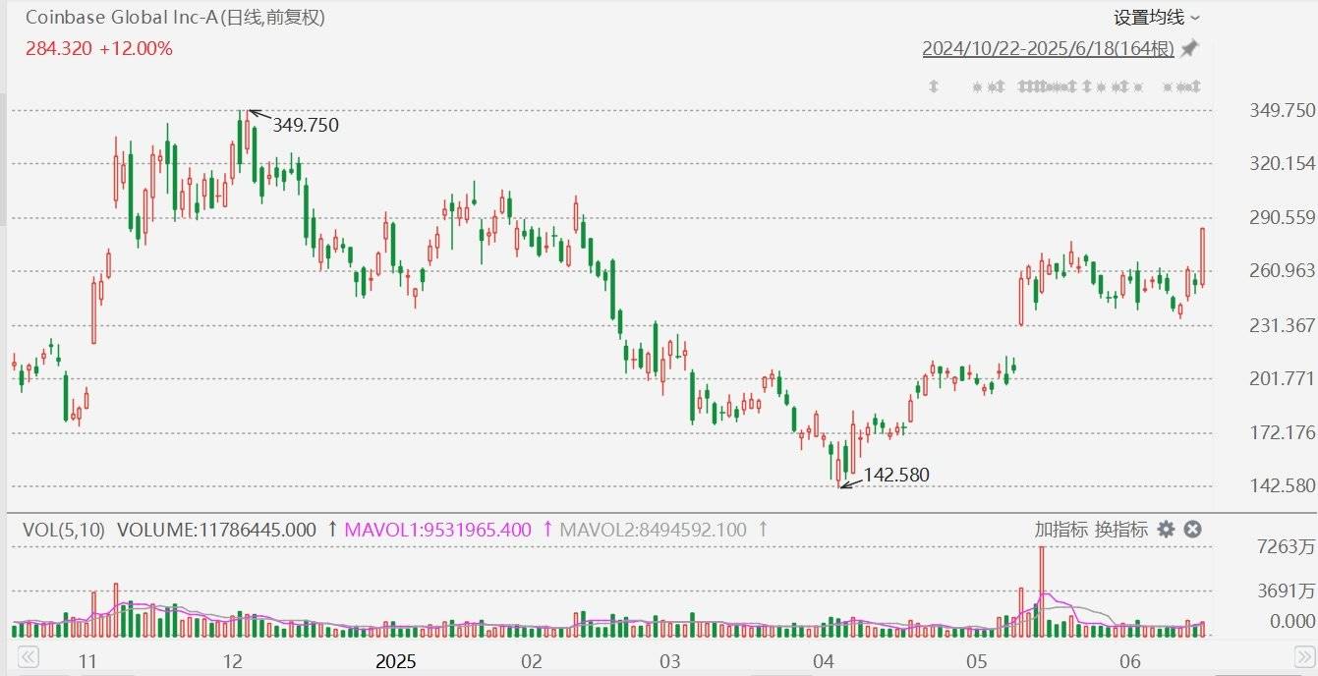
Task: Click the pin icon beside the date range
Action: 1189,48
